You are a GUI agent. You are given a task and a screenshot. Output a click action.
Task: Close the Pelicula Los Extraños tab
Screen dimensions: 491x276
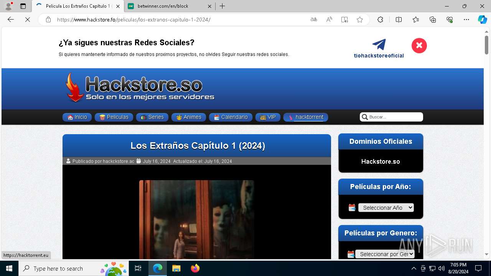pos(118,6)
